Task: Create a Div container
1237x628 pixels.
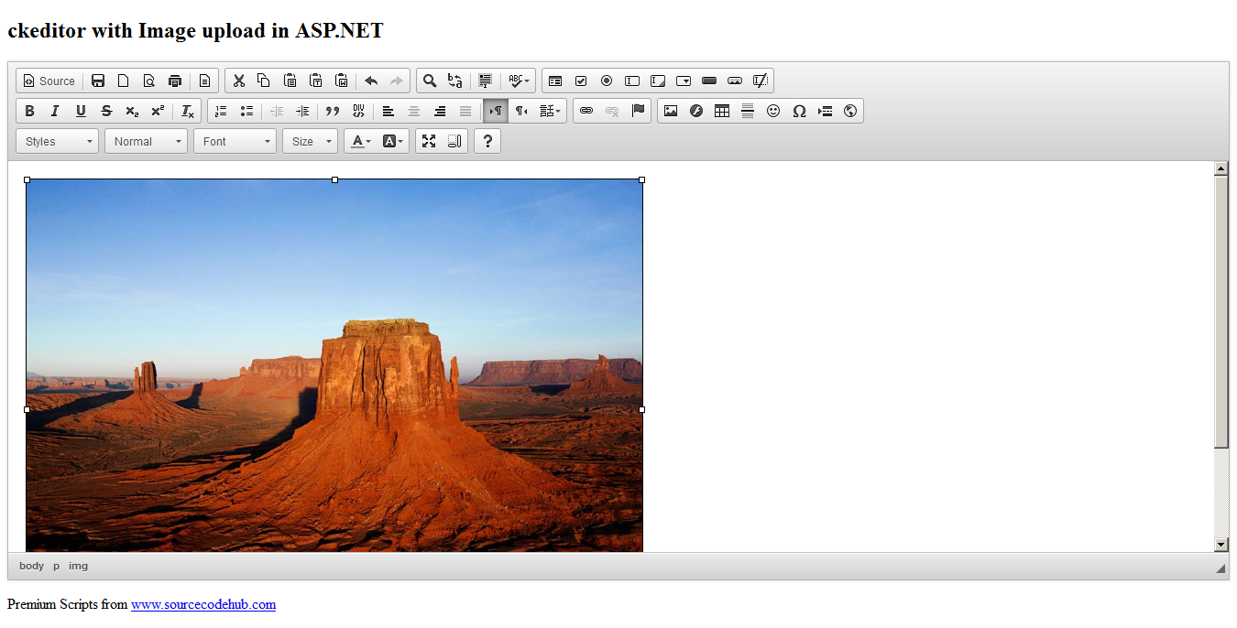Action: (x=358, y=111)
